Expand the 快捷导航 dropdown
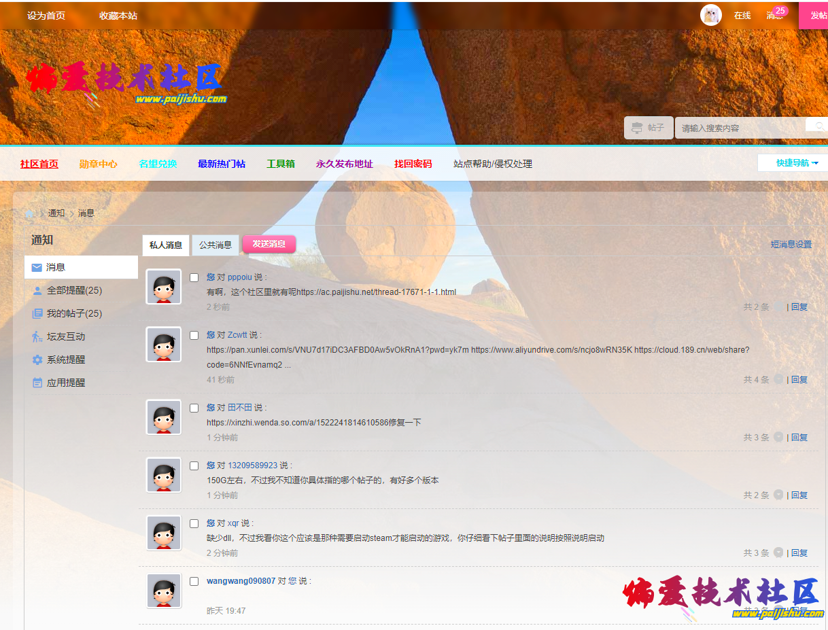The width and height of the screenshot is (828, 630). point(795,163)
